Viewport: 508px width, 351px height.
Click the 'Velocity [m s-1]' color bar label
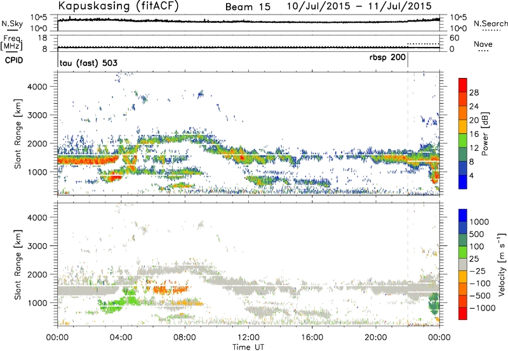point(502,264)
